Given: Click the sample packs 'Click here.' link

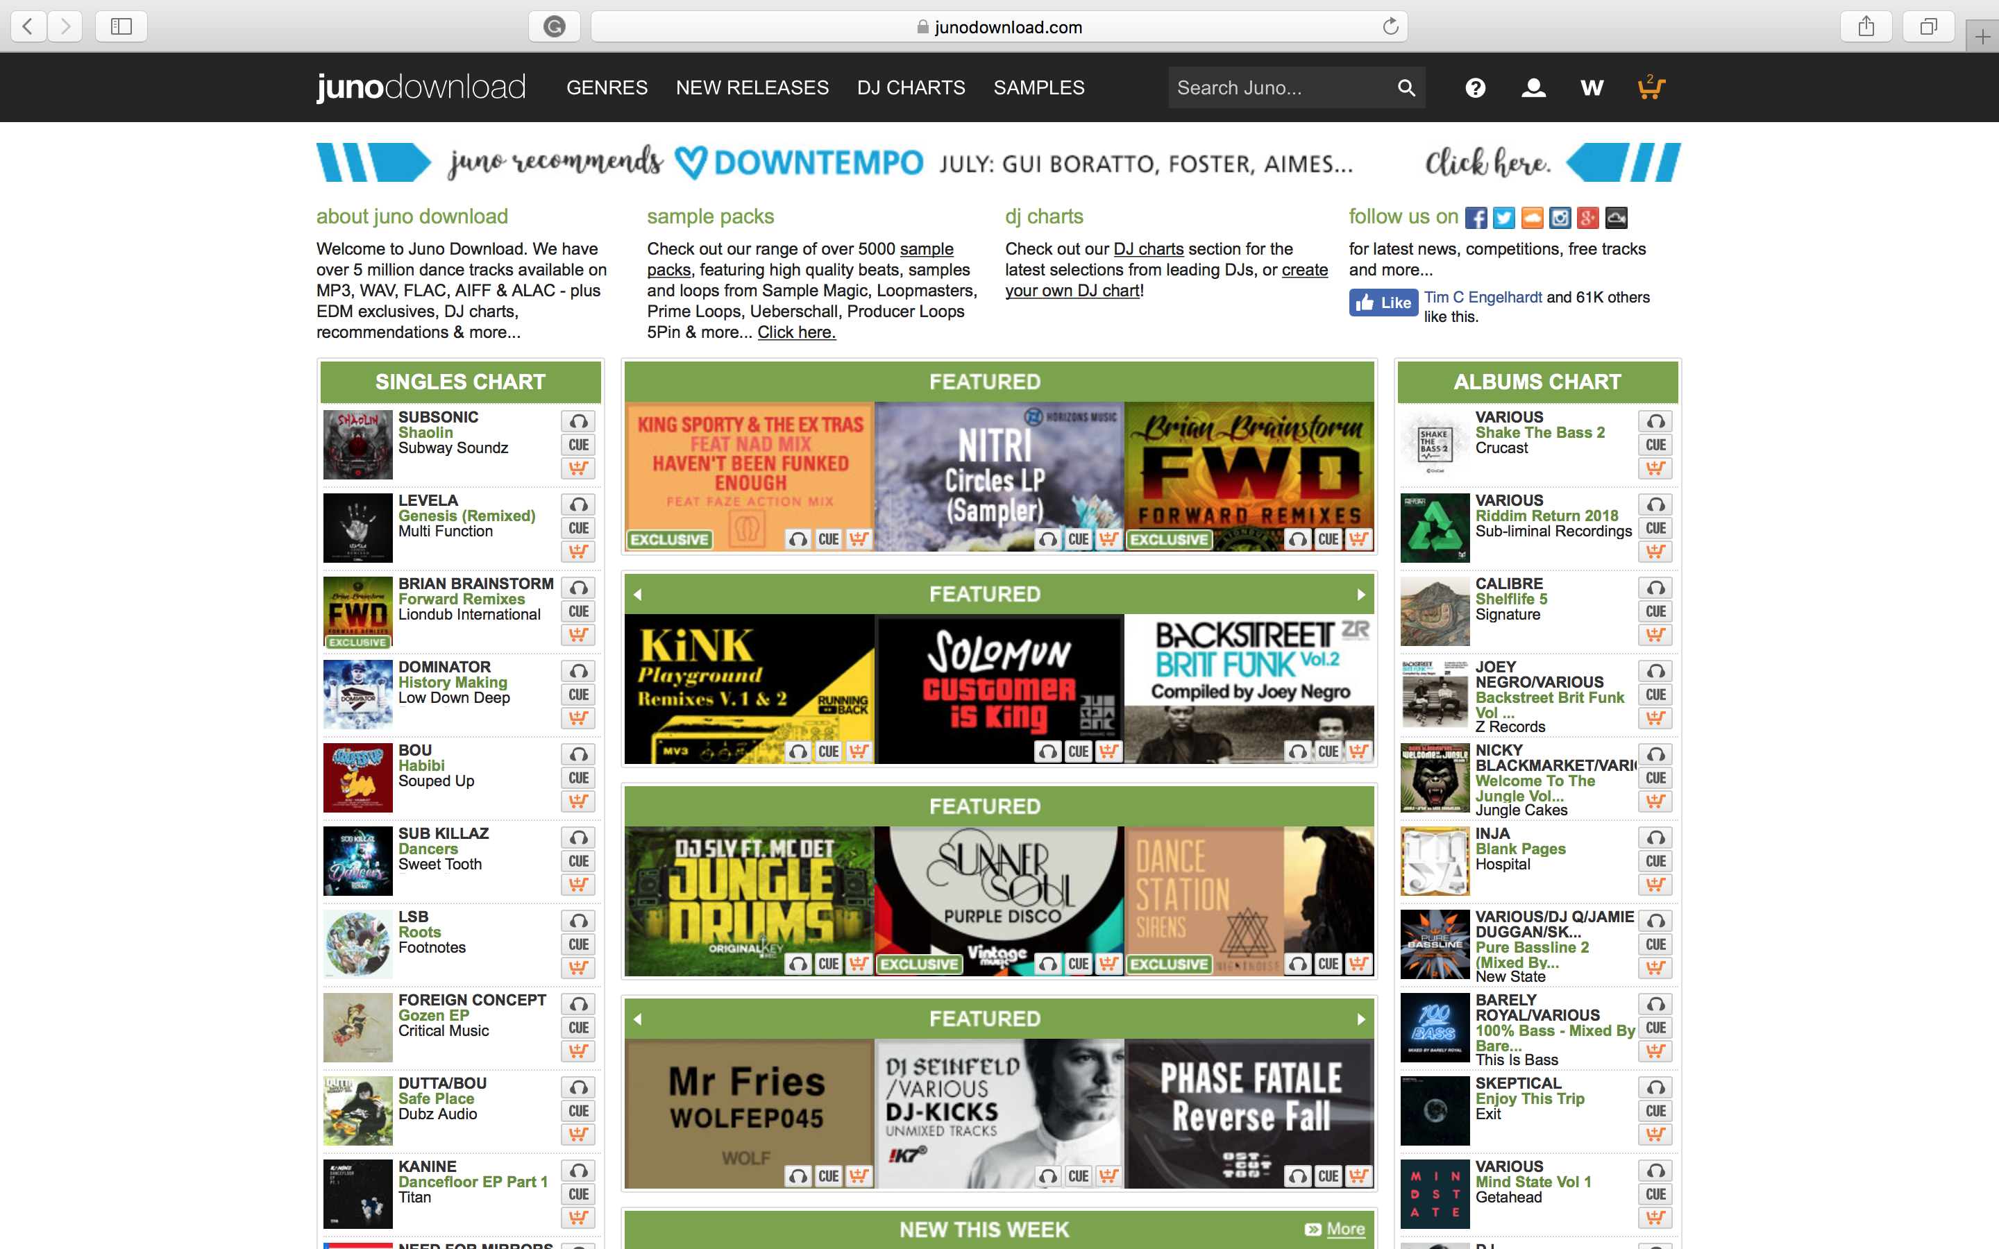Looking at the screenshot, I should pyautogui.click(x=796, y=332).
